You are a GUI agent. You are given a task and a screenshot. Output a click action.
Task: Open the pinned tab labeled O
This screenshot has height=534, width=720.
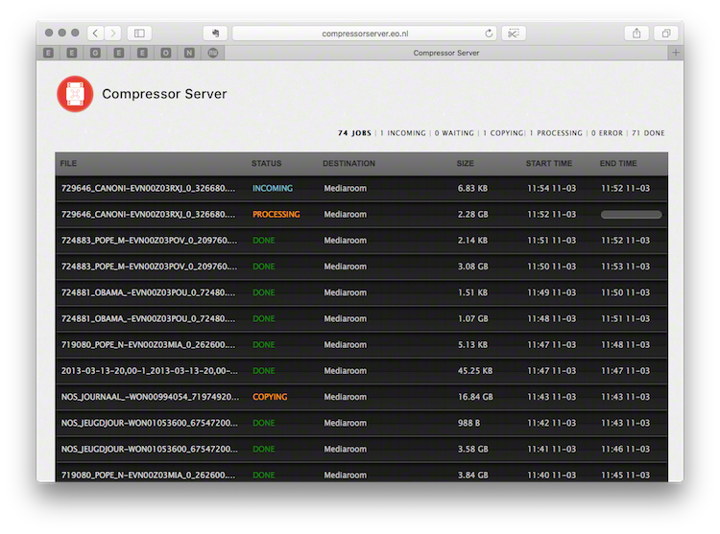166,53
